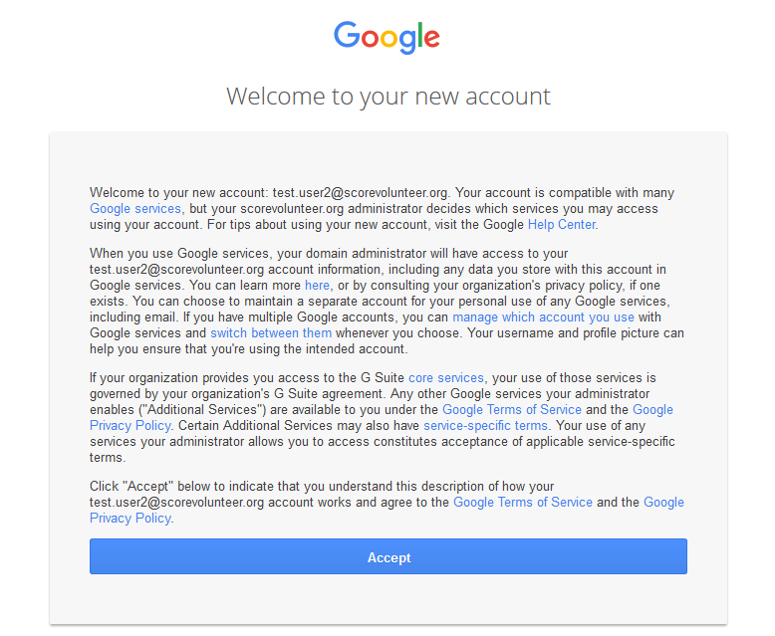The image size is (775, 636).
Task: Click the Google logo
Action: (387, 39)
